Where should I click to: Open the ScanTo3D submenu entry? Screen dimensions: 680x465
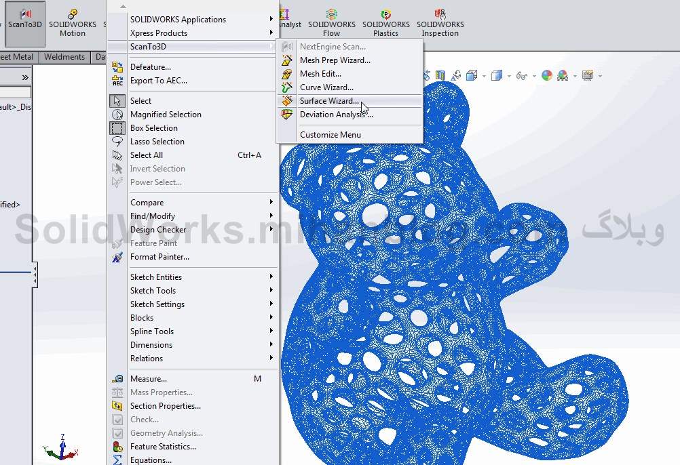coord(193,47)
